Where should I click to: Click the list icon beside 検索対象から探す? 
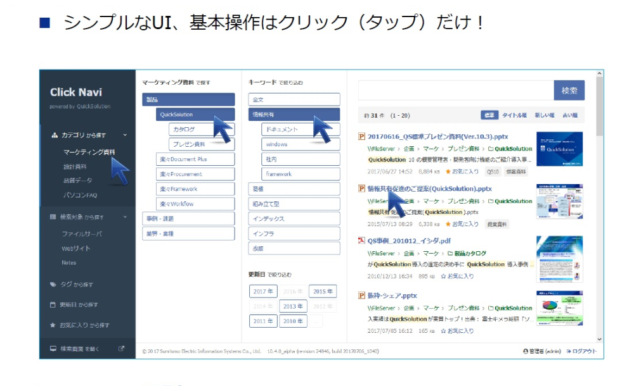tap(53, 217)
